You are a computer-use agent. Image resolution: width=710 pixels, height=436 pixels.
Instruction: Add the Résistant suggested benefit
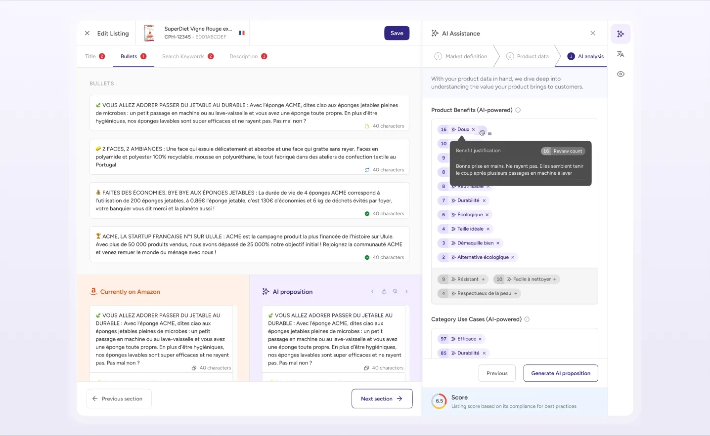tap(483, 279)
